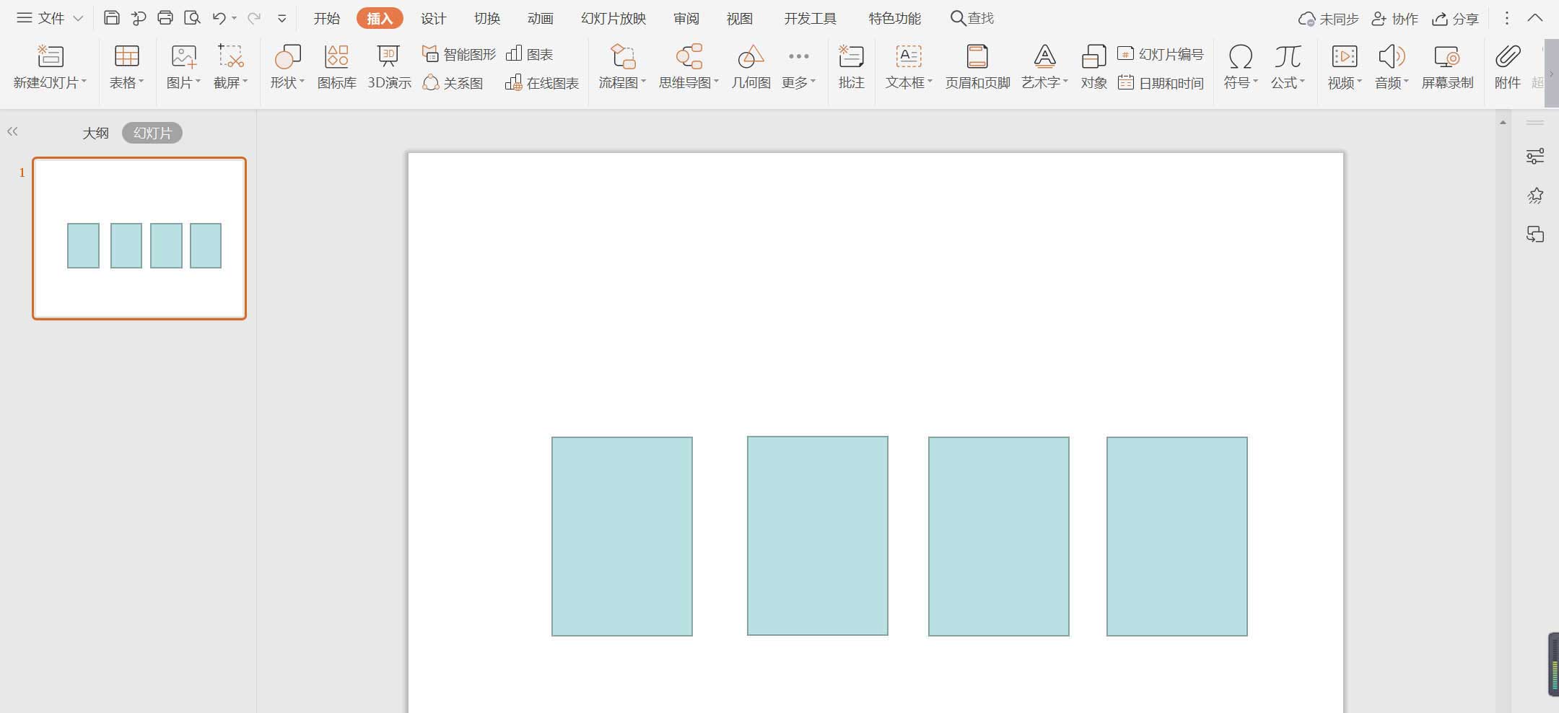Insert an 附件 attachment
Image resolution: width=1559 pixels, height=713 pixels.
coord(1507,67)
